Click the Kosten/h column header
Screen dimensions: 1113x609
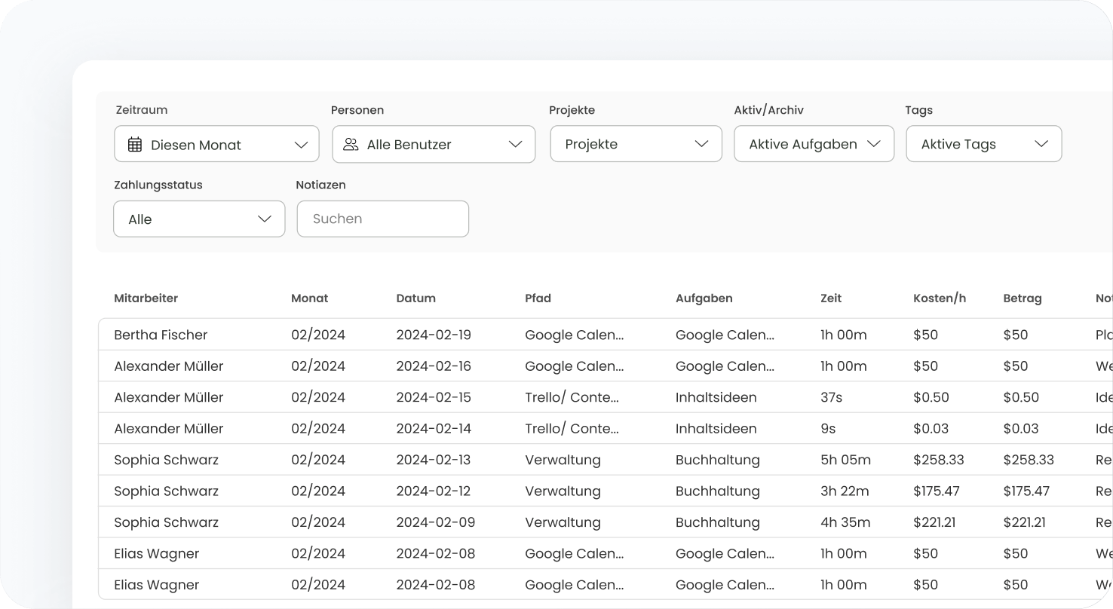(939, 298)
